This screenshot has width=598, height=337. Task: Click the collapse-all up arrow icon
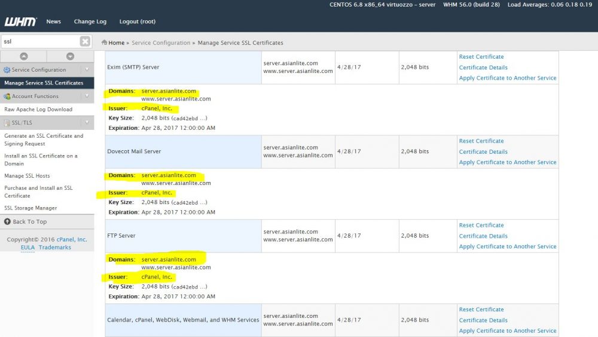click(24, 56)
